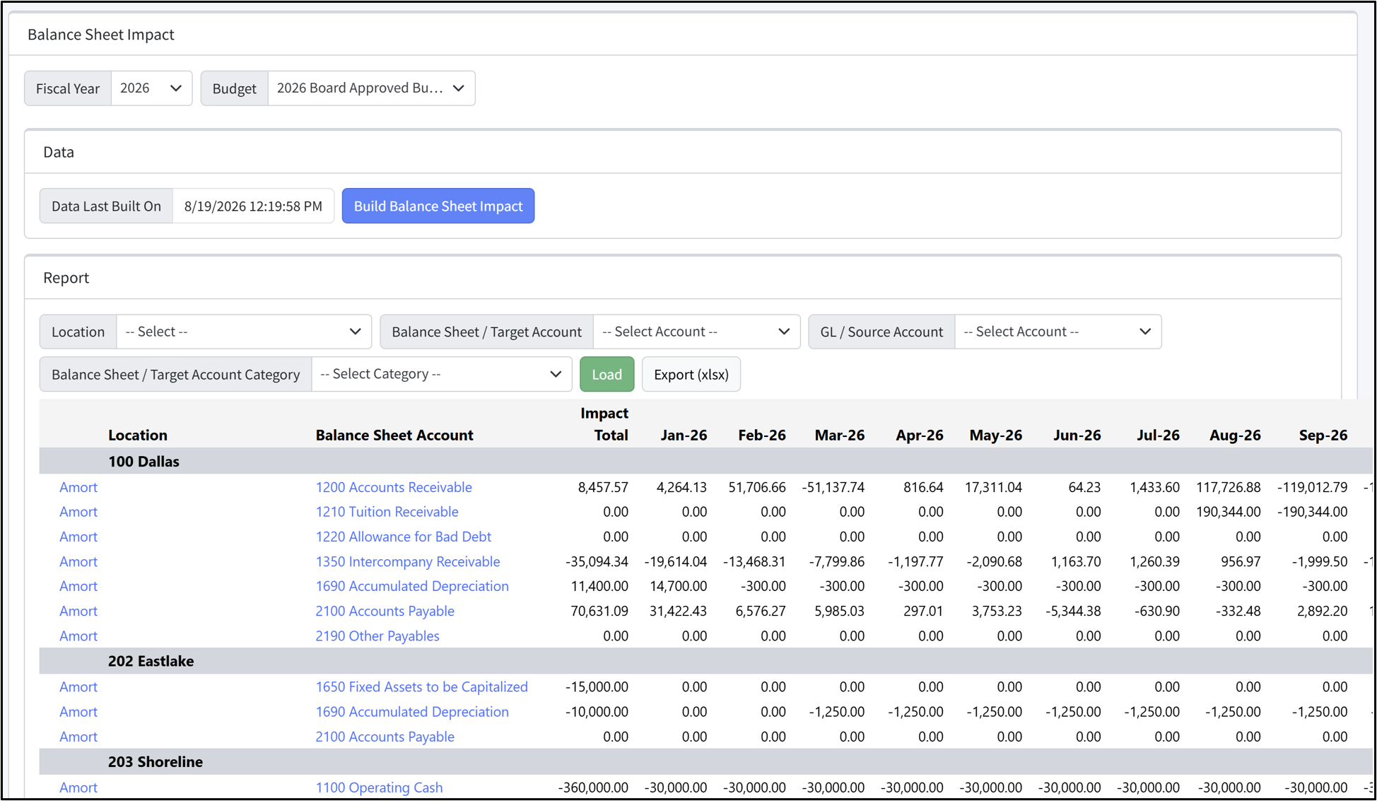
Task: Open 1350 Intercompany Receivable link
Action: click(408, 561)
